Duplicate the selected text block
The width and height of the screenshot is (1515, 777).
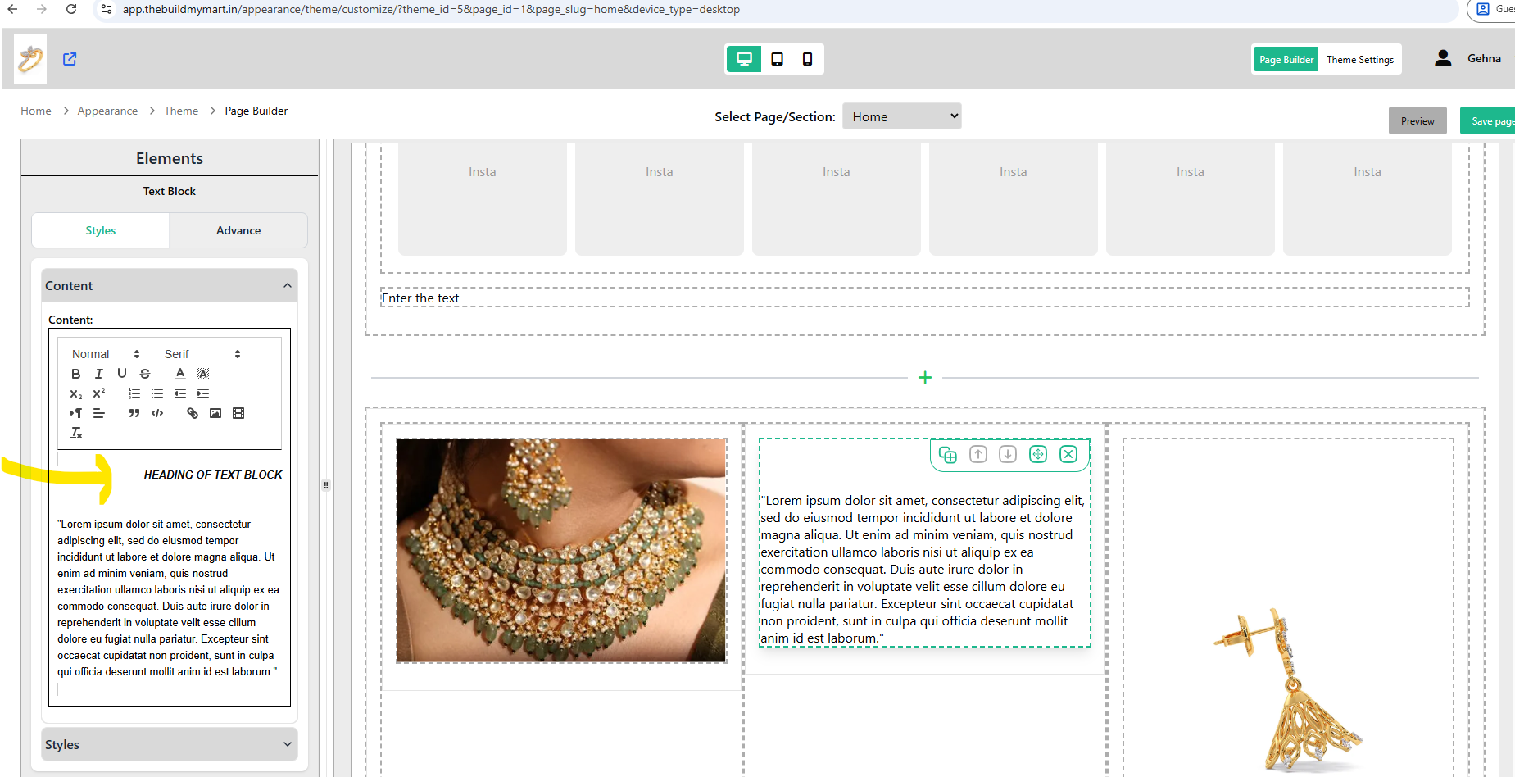(x=948, y=455)
